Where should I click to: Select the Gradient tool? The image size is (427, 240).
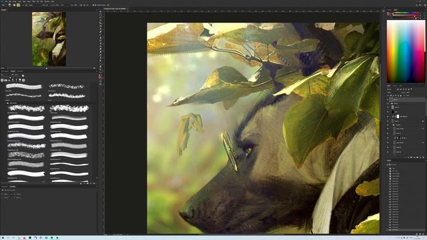click(x=101, y=46)
